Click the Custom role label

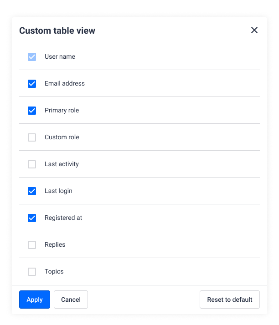point(62,137)
